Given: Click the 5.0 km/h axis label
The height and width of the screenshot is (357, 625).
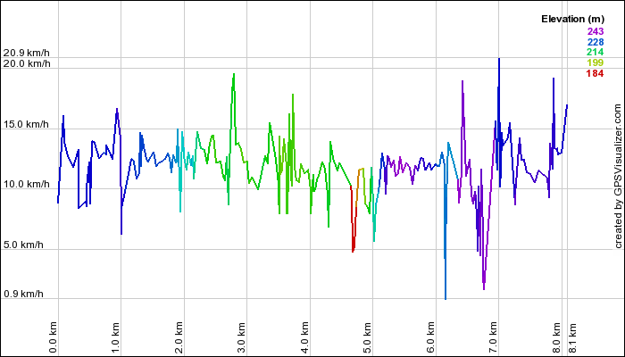Looking at the screenshot, I should [x=23, y=245].
